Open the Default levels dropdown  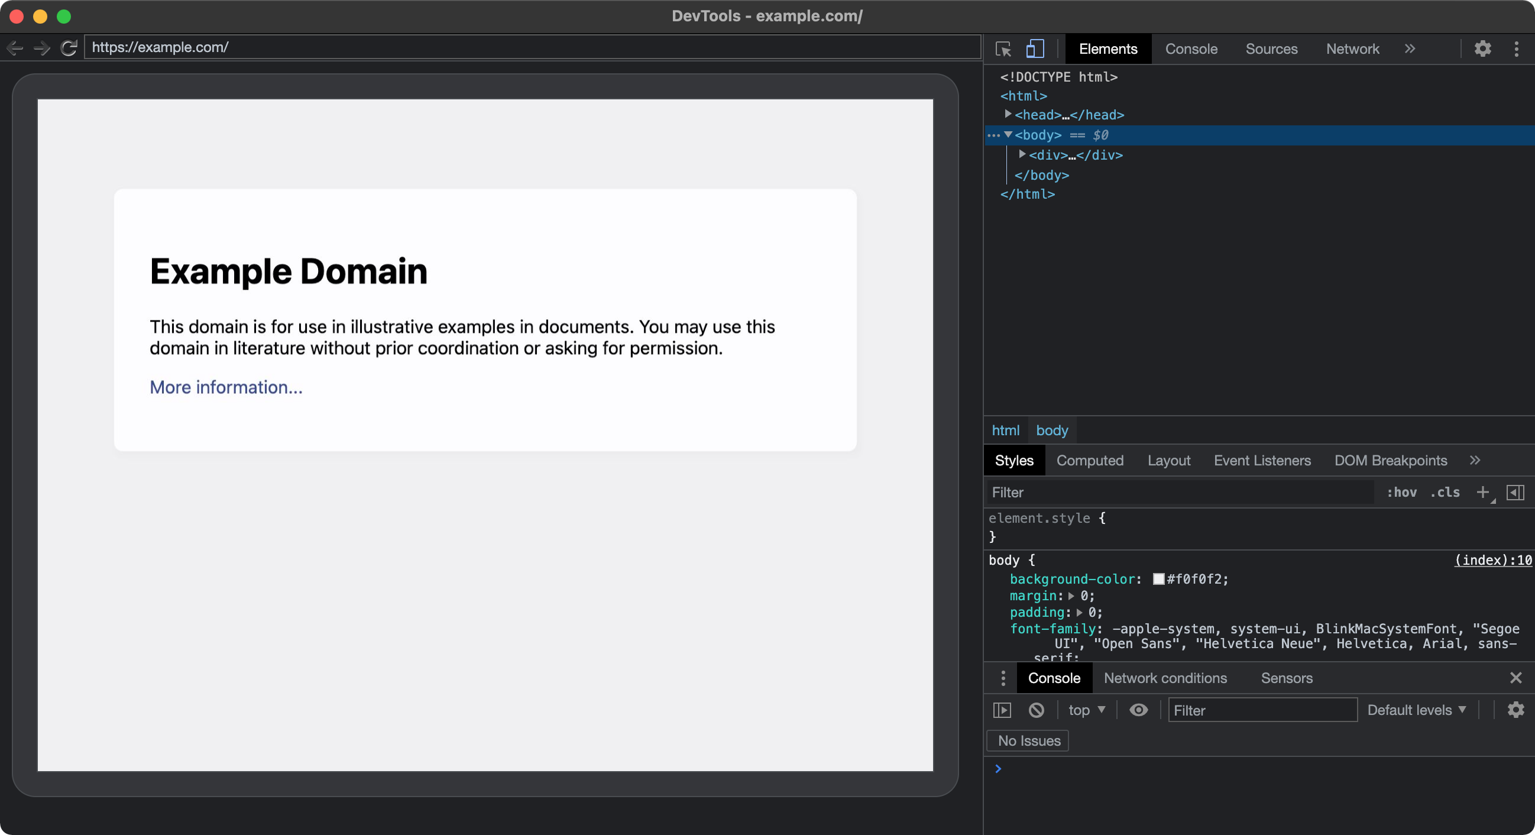(1416, 710)
